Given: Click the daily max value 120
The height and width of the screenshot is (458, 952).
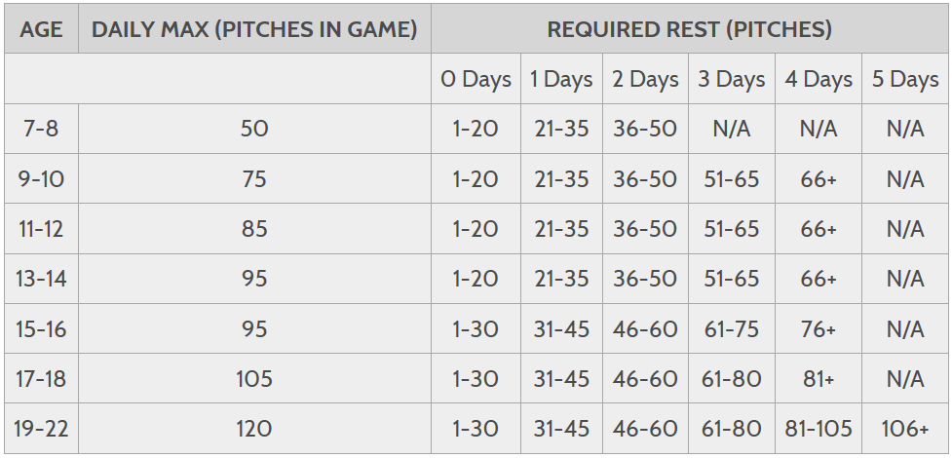Looking at the screenshot, I should (x=254, y=428).
